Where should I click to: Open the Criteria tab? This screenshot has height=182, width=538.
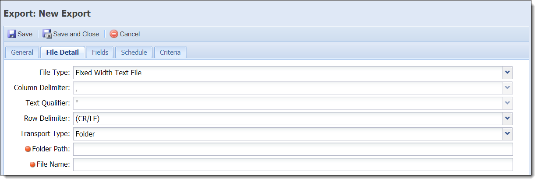click(x=170, y=52)
